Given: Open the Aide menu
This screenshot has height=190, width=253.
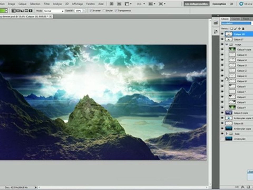Looking at the screenshot, I should (x=101, y=4).
